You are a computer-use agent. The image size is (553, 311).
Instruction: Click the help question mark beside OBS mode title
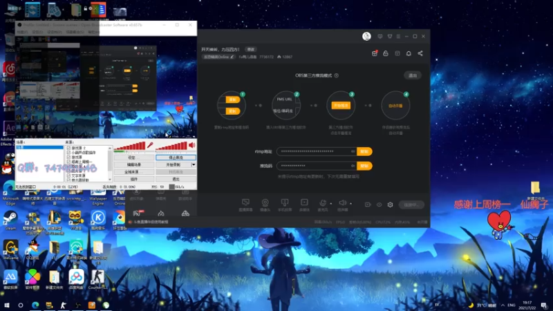pos(337,75)
